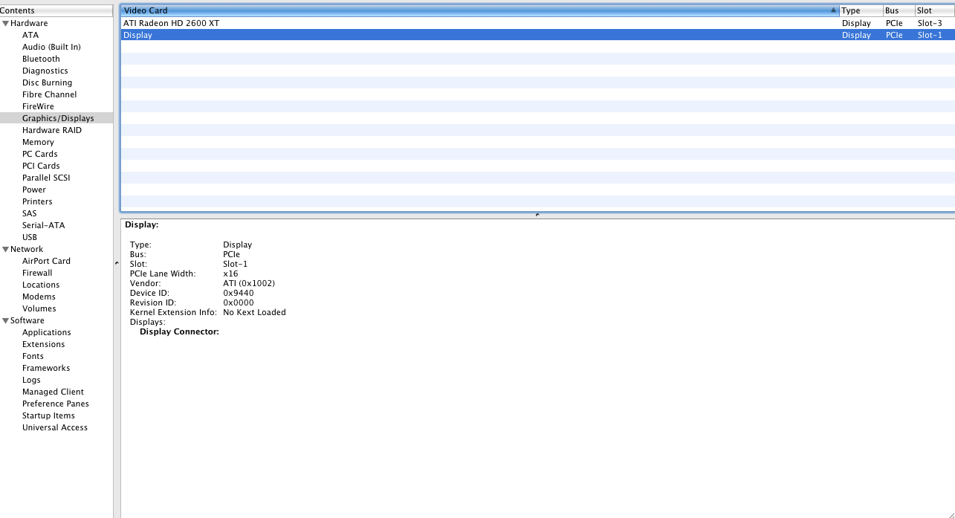Select FireWire in the sidebar
This screenshot has height=518, width=955.
[38, 106]
